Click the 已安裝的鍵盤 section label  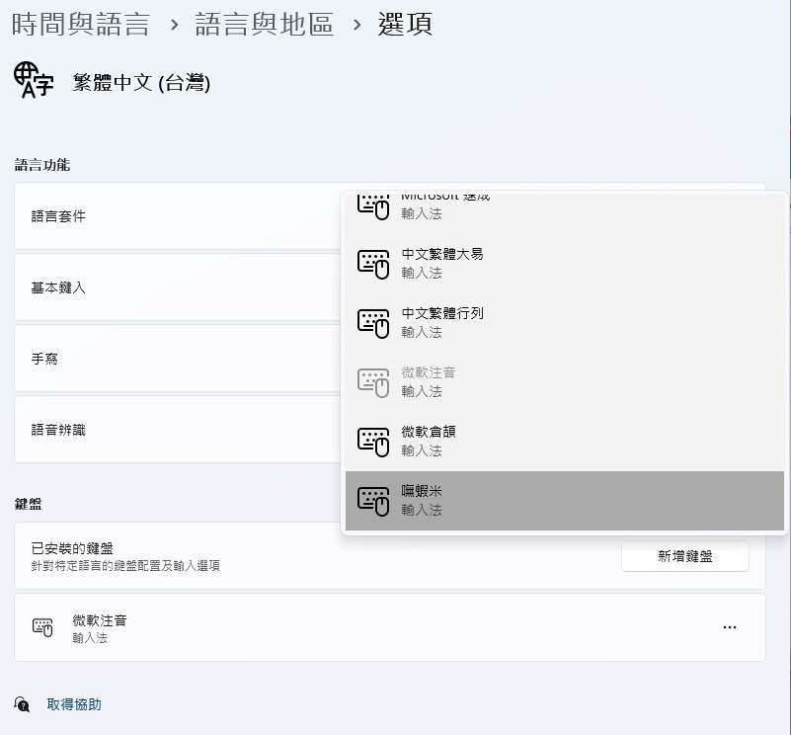(72, 548)
